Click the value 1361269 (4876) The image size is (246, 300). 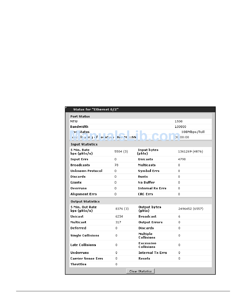coord(191,151)
